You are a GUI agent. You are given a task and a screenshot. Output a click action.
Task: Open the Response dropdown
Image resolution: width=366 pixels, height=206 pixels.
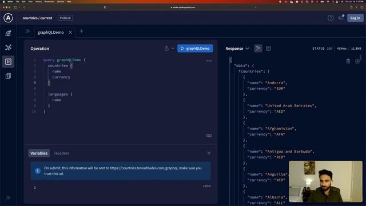237,49
